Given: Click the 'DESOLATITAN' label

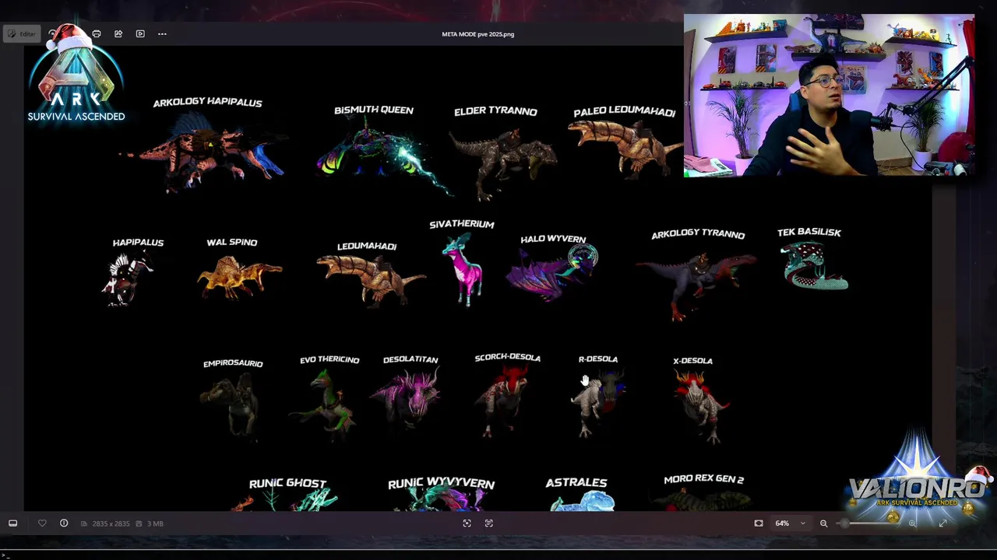Looking at the screenshot, I should [410, 359].
